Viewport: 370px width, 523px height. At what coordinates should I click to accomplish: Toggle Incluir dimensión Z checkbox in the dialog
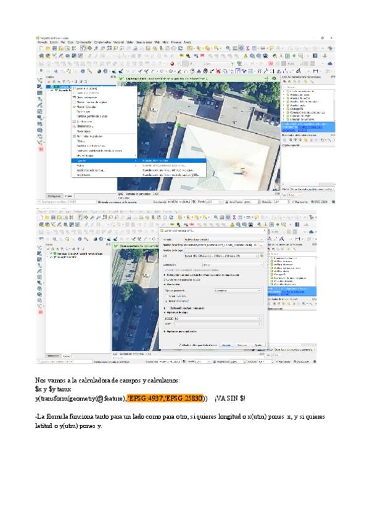tap(166, 301)
